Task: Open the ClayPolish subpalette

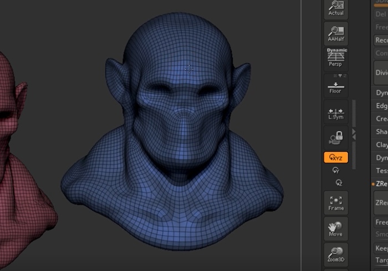Action: 381,145
